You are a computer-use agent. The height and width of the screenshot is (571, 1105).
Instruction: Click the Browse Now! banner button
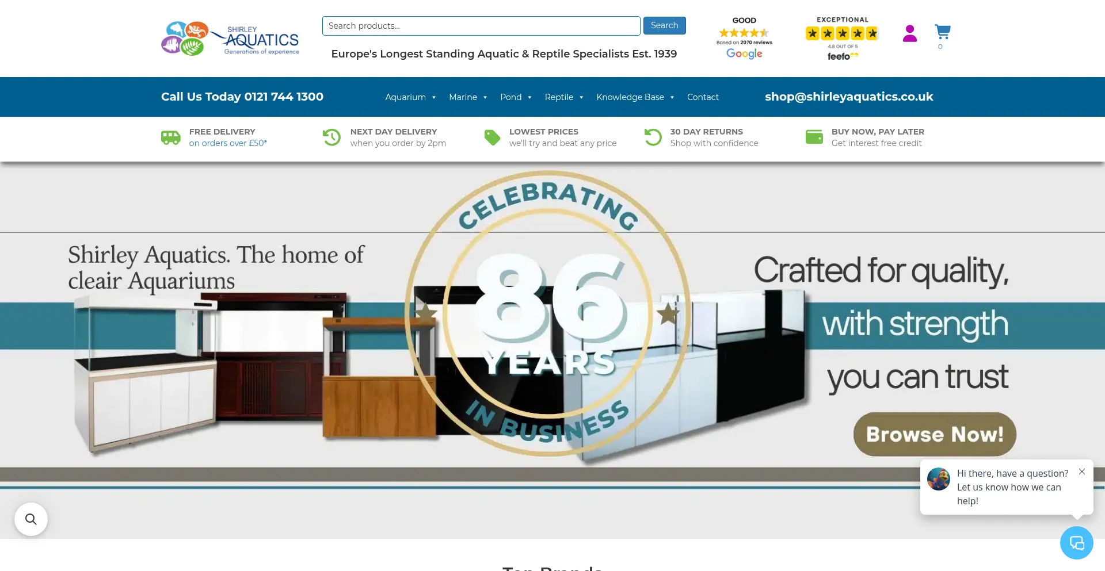(935, 434)
